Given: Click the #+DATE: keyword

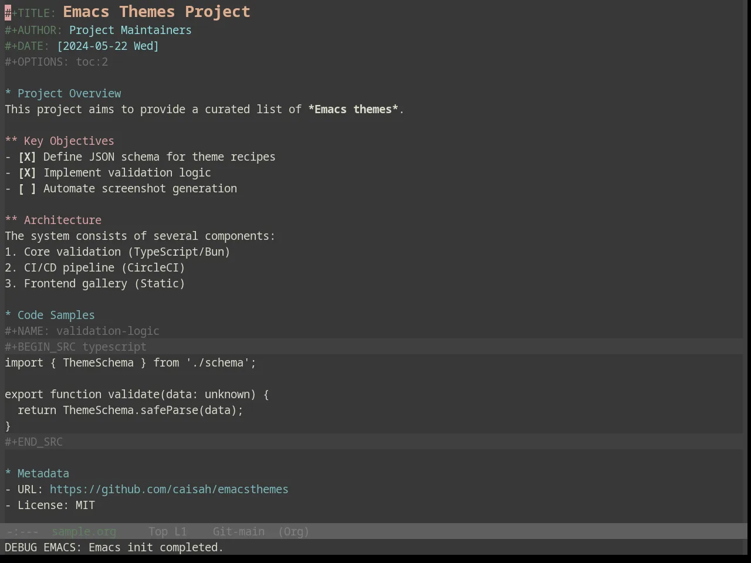Looking at the screenshot, I should pyautogui.click(x=28, y=46).
